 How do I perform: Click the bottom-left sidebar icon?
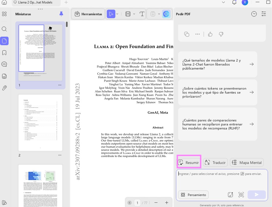tap(4, 202)
